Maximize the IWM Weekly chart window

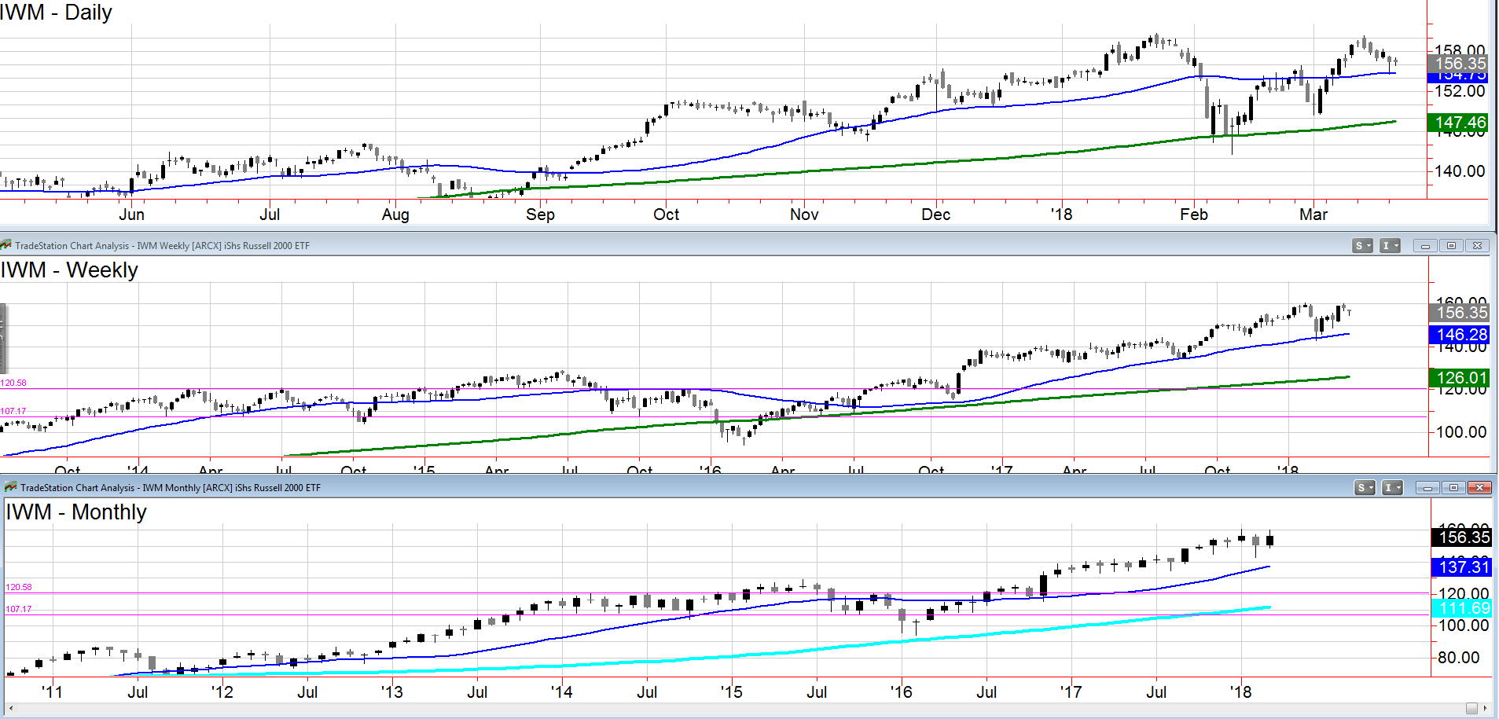(1451, 246)
